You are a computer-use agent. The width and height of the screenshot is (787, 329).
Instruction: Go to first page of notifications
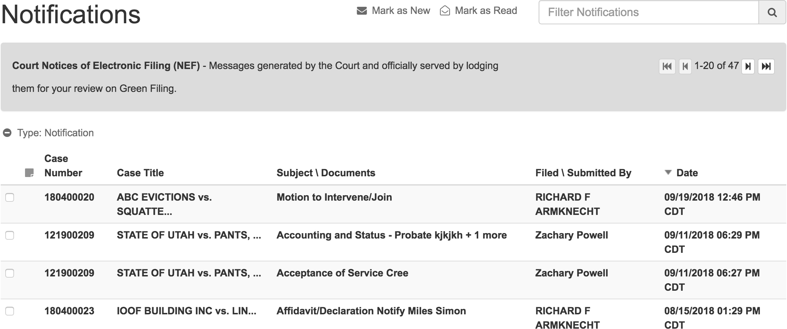(x=667, y=67)
